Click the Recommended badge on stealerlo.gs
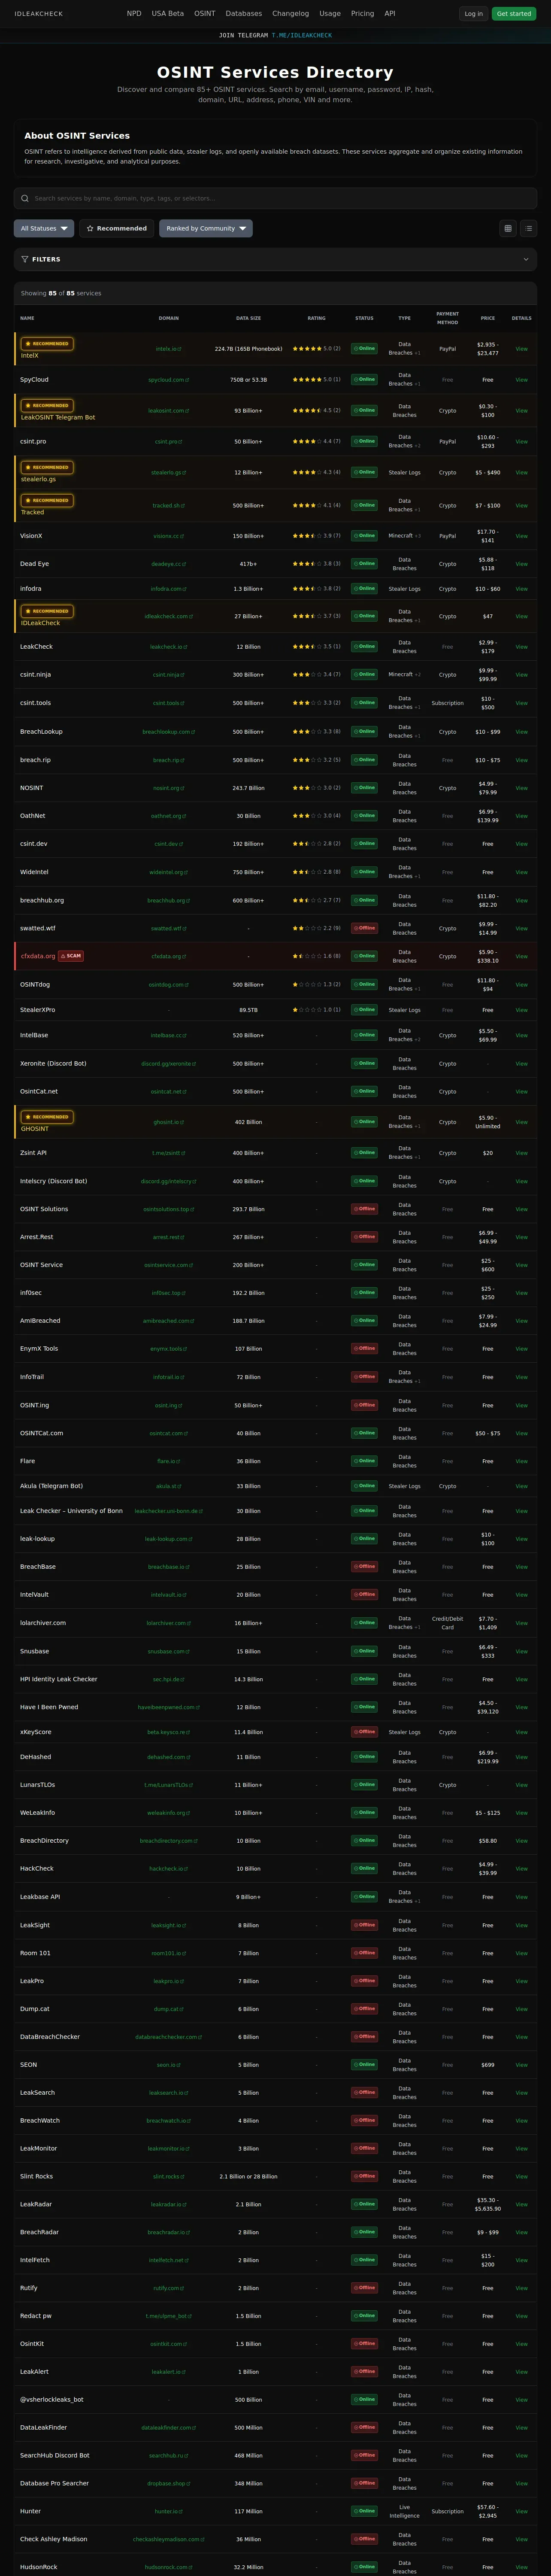551x2576 pixels. 47,467
